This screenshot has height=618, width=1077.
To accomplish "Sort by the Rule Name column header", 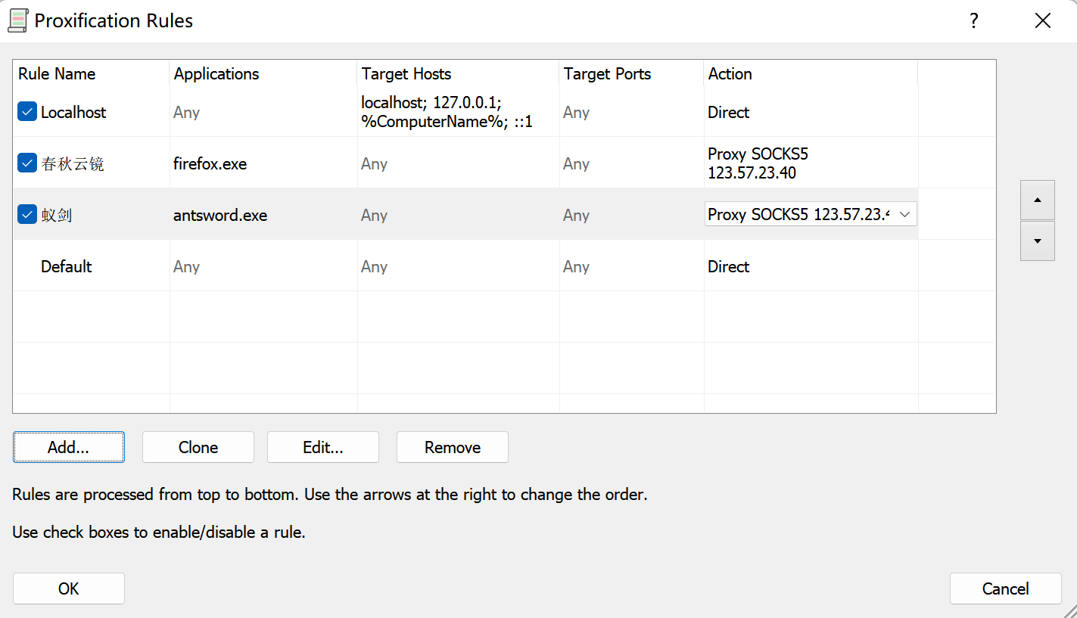I will tap(57, 74).
